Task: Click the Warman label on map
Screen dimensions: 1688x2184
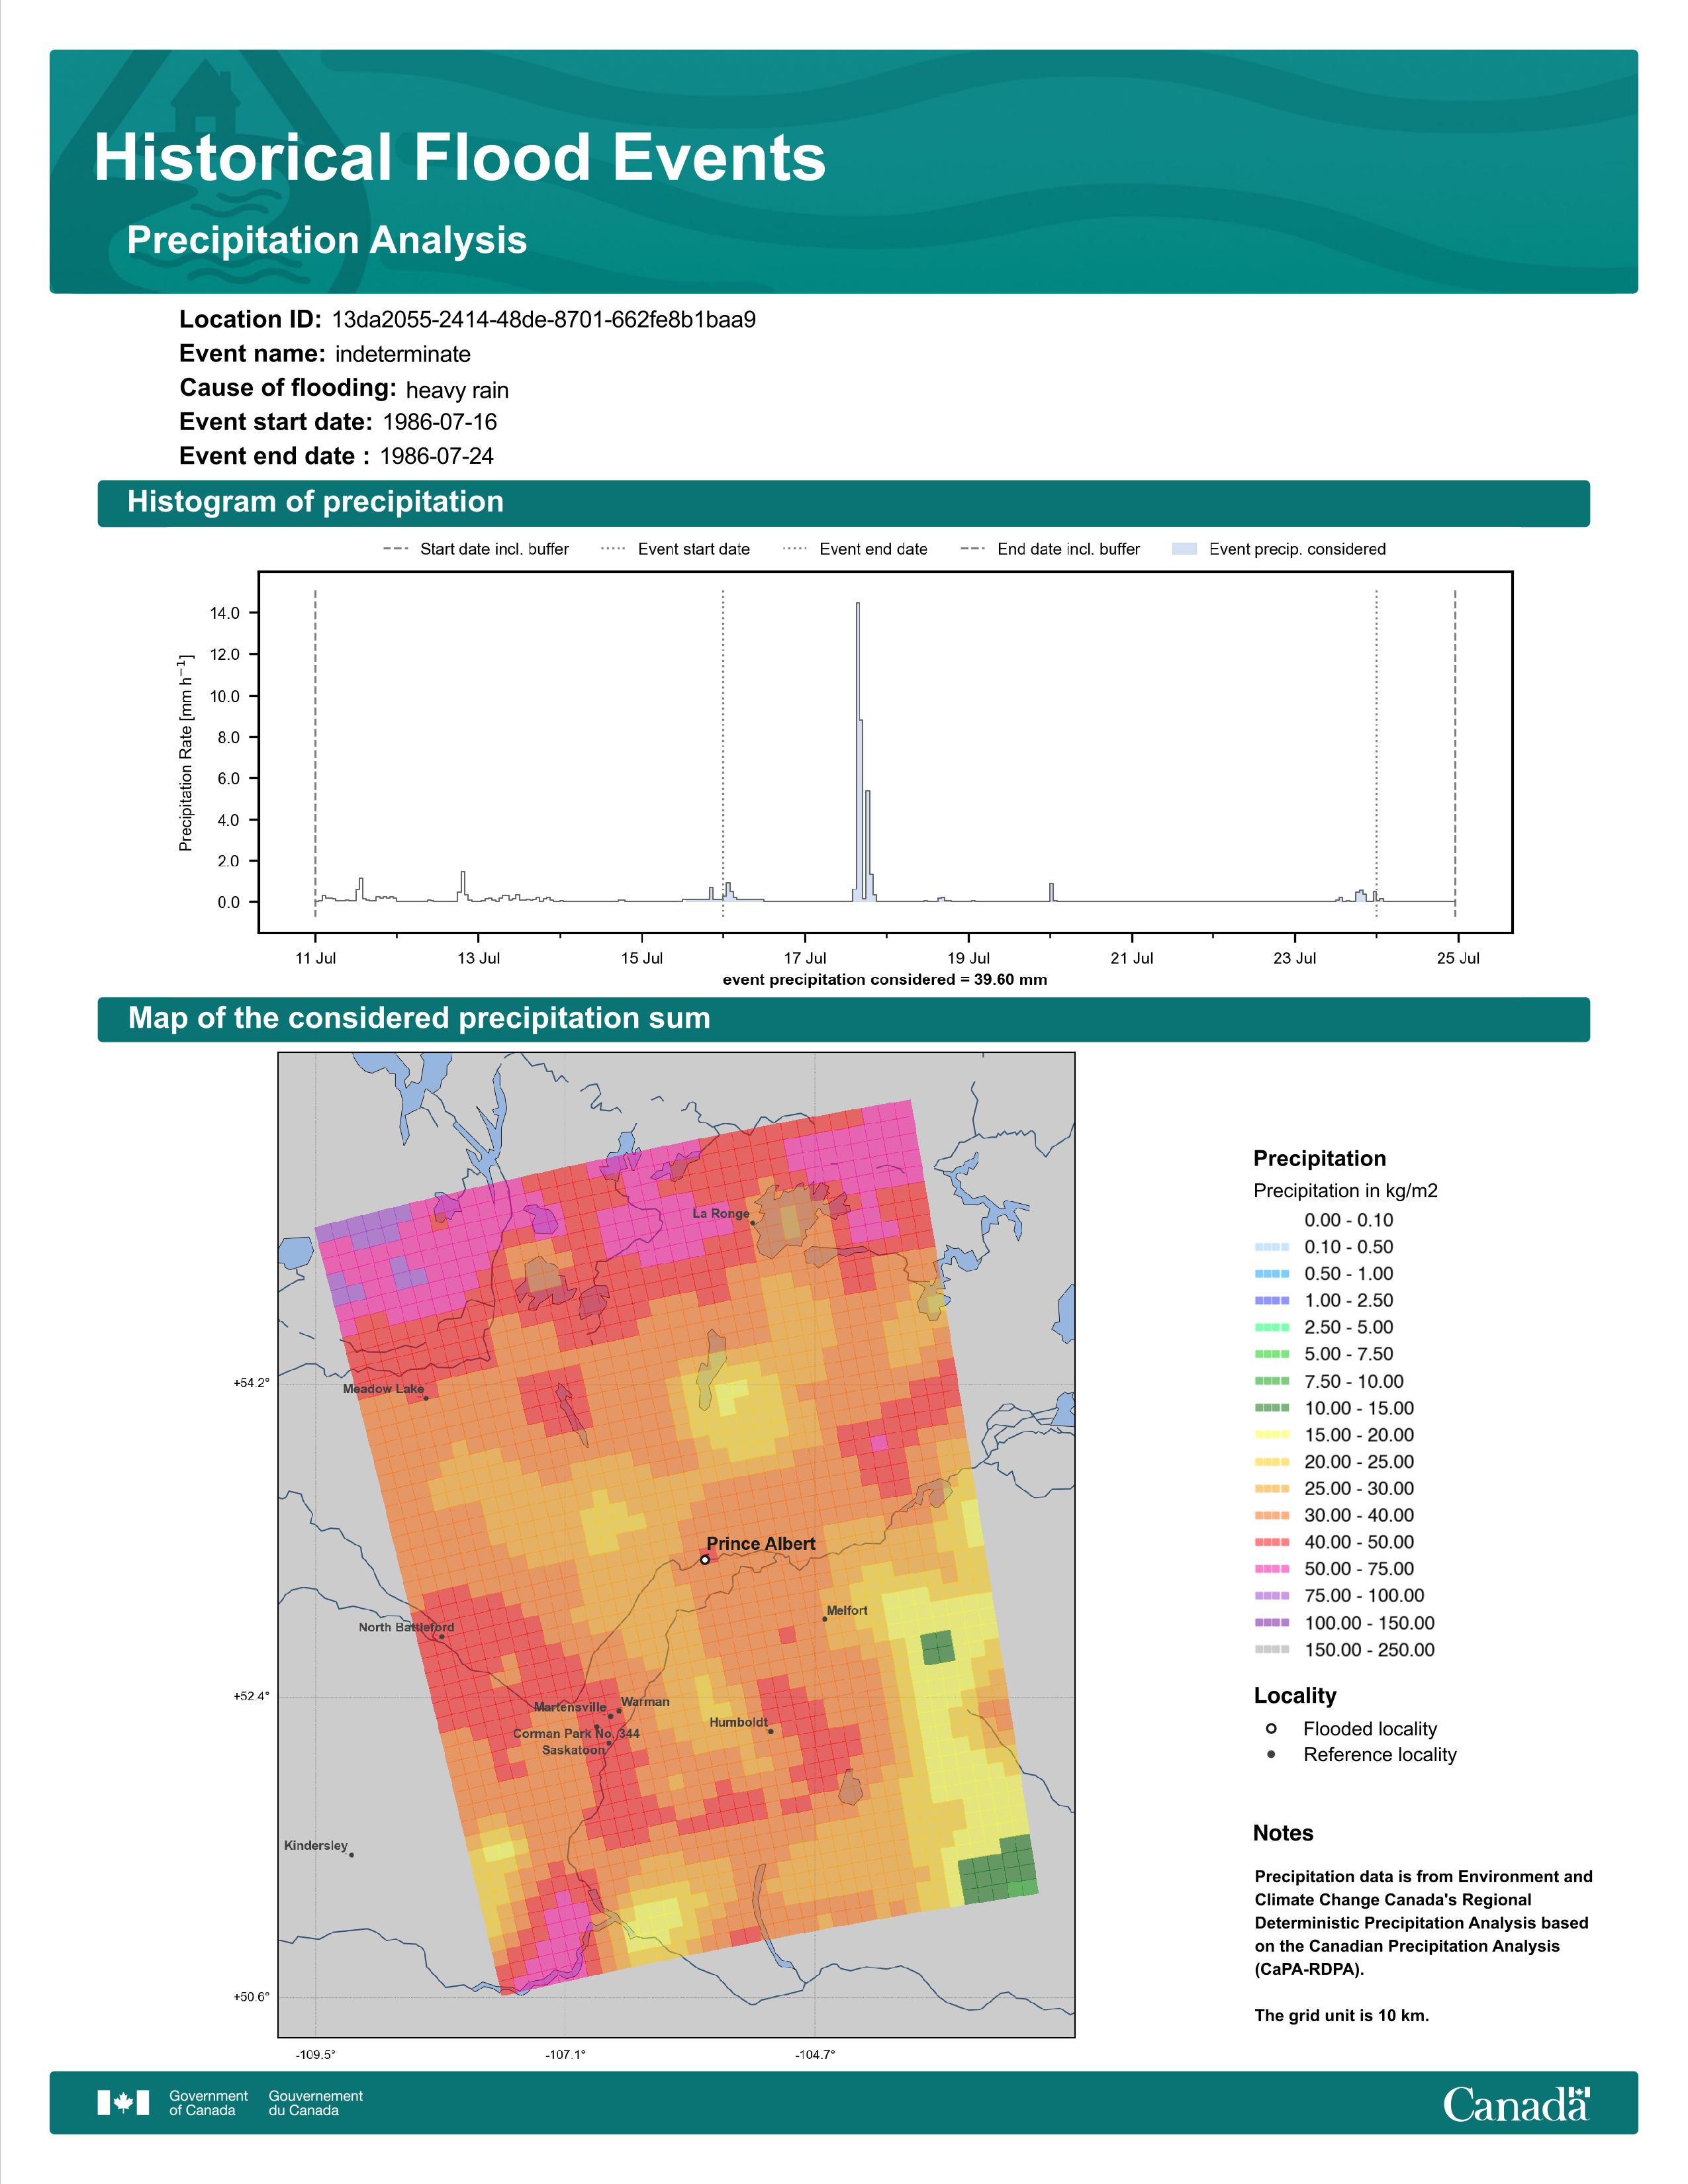Action: [x=645, y=1701]
